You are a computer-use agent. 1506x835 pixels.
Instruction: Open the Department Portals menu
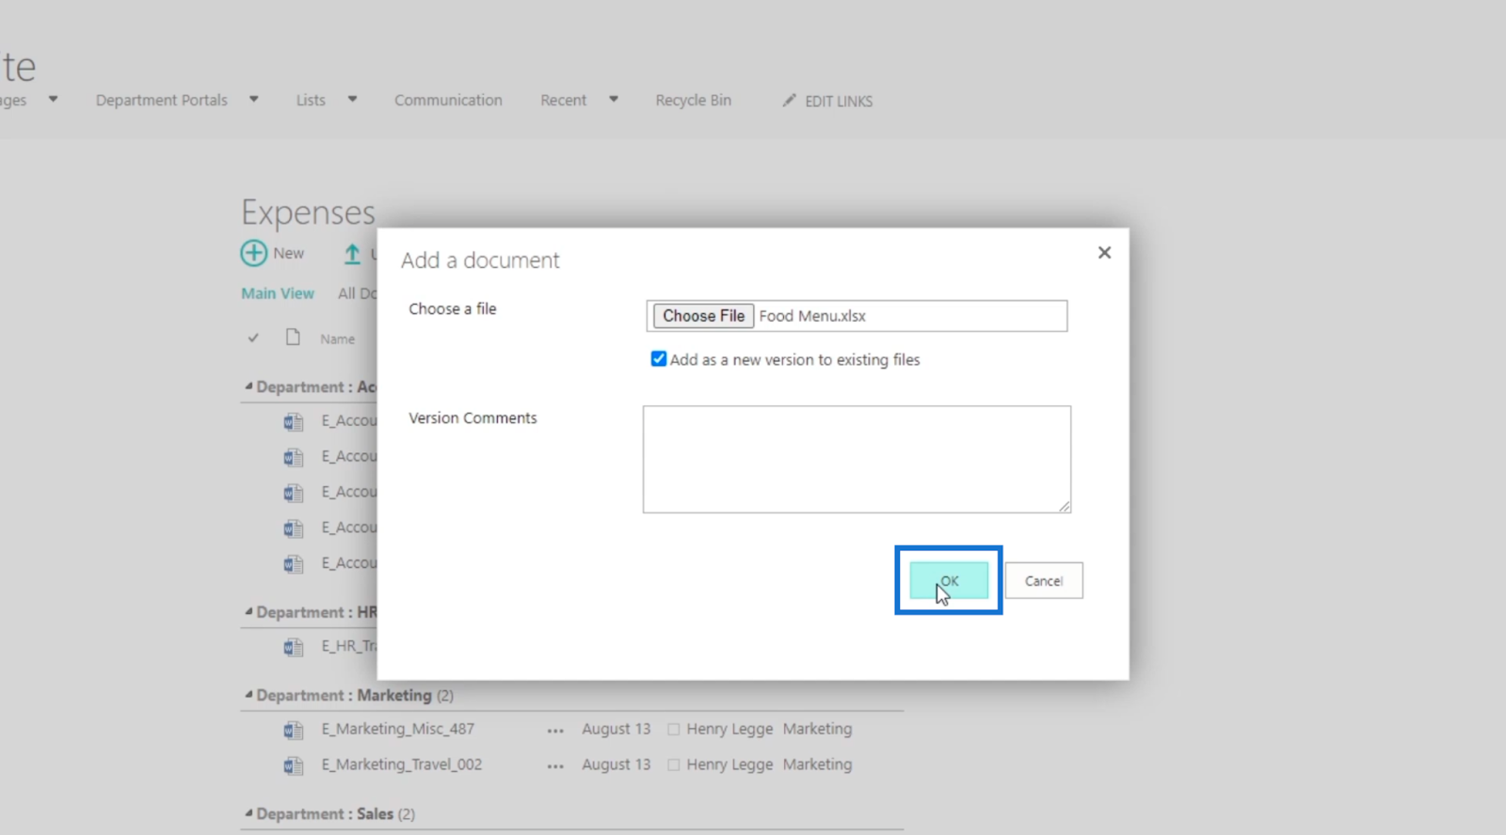162,100
